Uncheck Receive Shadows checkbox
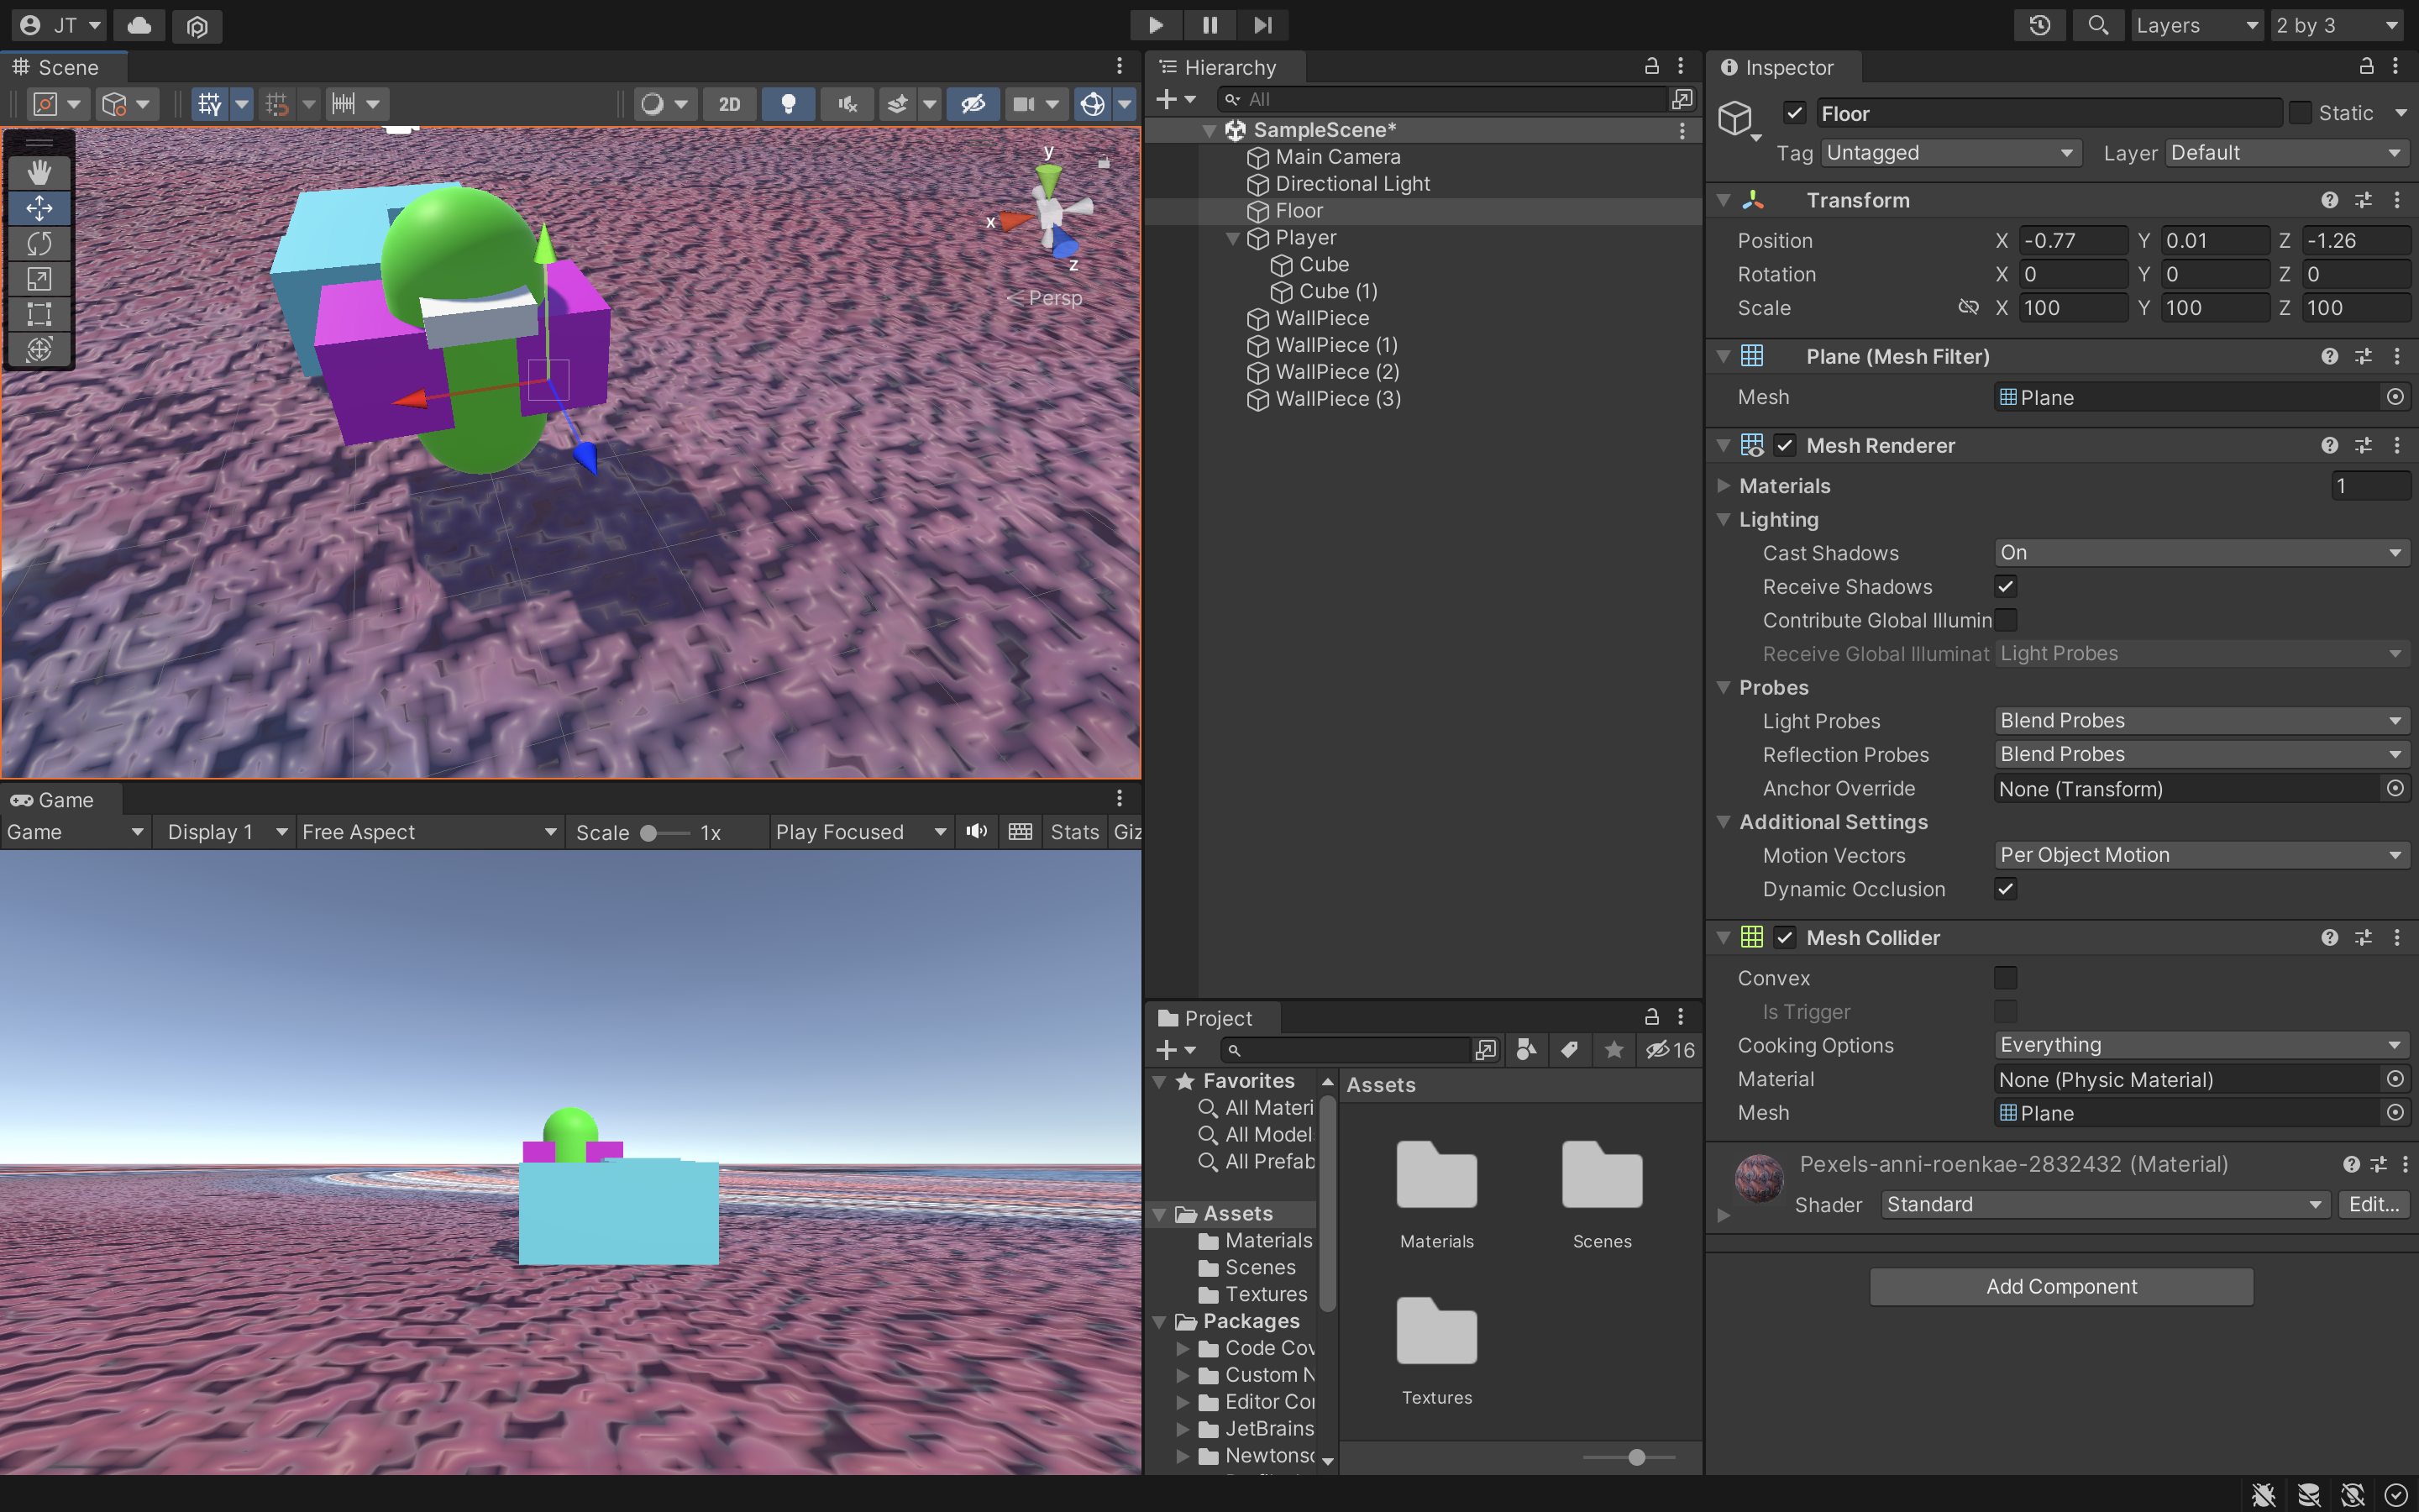 coord(2005,587)
